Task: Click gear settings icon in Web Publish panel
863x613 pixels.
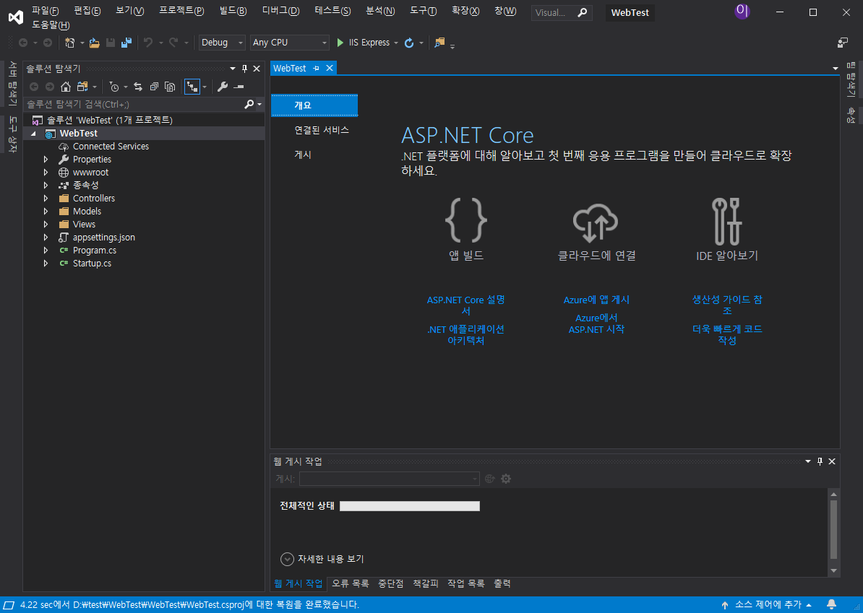Action: click(506, 479)
